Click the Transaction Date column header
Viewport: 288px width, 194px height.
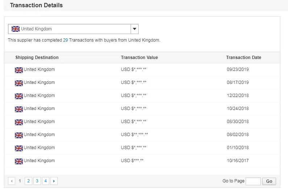(x=243, y=58)
